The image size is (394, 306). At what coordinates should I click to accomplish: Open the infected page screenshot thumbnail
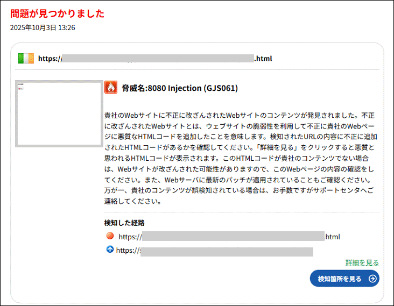[59, 113]
